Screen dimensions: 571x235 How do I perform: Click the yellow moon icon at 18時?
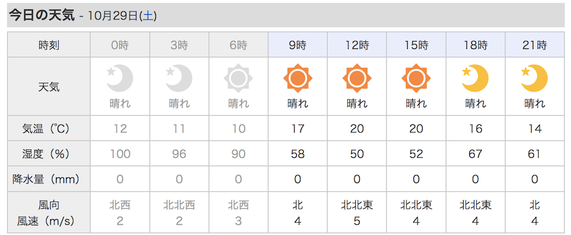coord(475,78)
